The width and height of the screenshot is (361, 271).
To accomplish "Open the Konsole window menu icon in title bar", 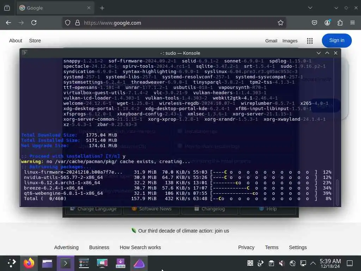I will 24,53.
